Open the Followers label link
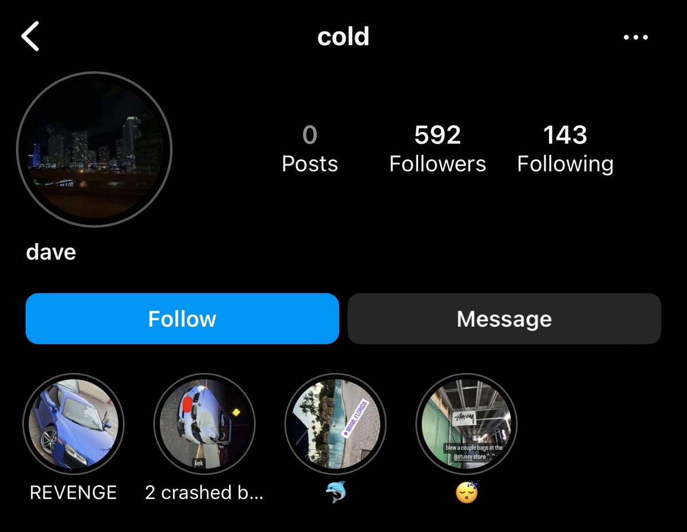Image resolution: width=687 pixels, height=532 pixels. (x=437, y=164)
